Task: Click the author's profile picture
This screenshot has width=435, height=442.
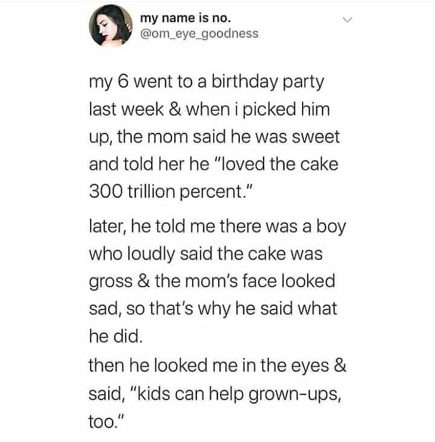Action: point(111,25)
